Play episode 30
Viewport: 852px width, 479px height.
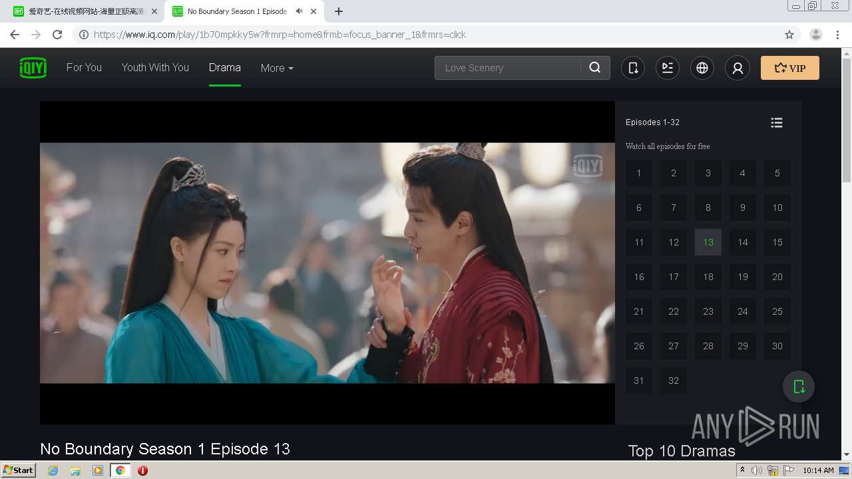point(777,346)
